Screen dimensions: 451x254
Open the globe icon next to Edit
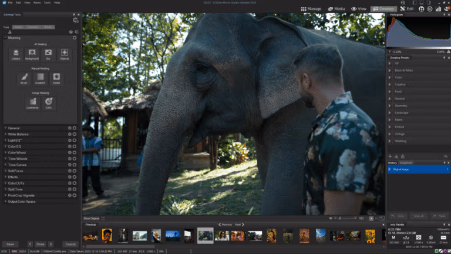coord(422,9)
